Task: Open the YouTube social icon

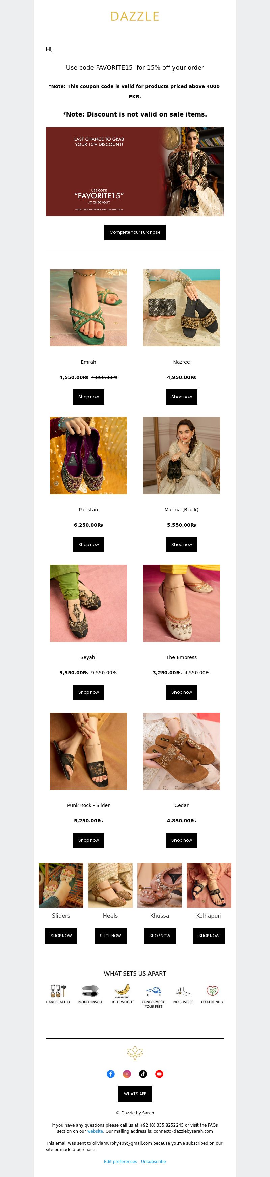Action: pos(159,1074)
